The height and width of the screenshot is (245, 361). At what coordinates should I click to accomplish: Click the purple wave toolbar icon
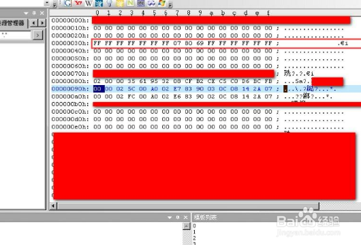tap(151, 3)
